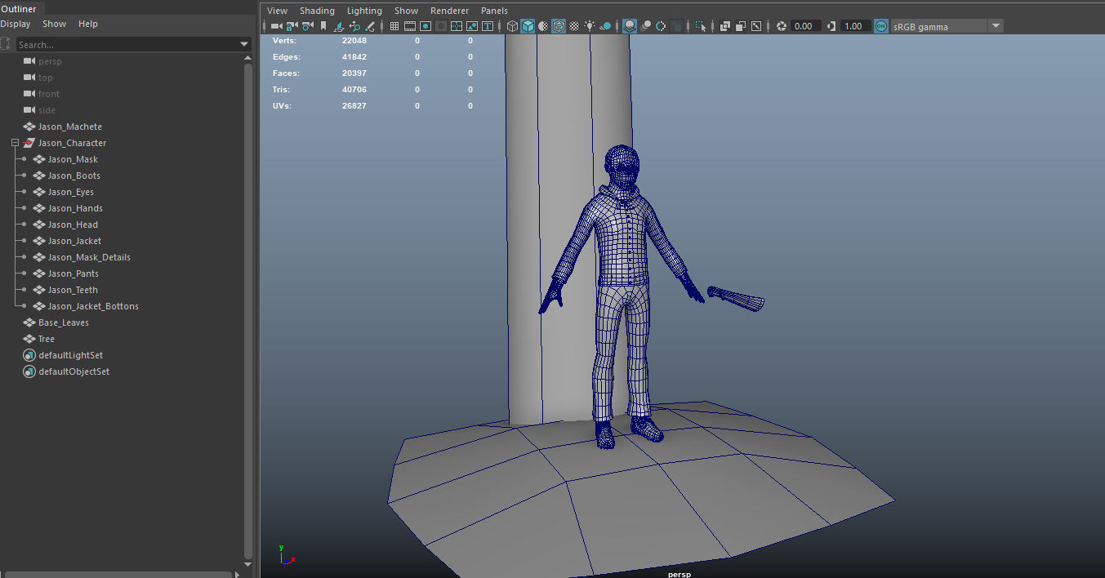
Task: Select the Jason_Jacket_Bottons node
Action: tap(93, 306)
